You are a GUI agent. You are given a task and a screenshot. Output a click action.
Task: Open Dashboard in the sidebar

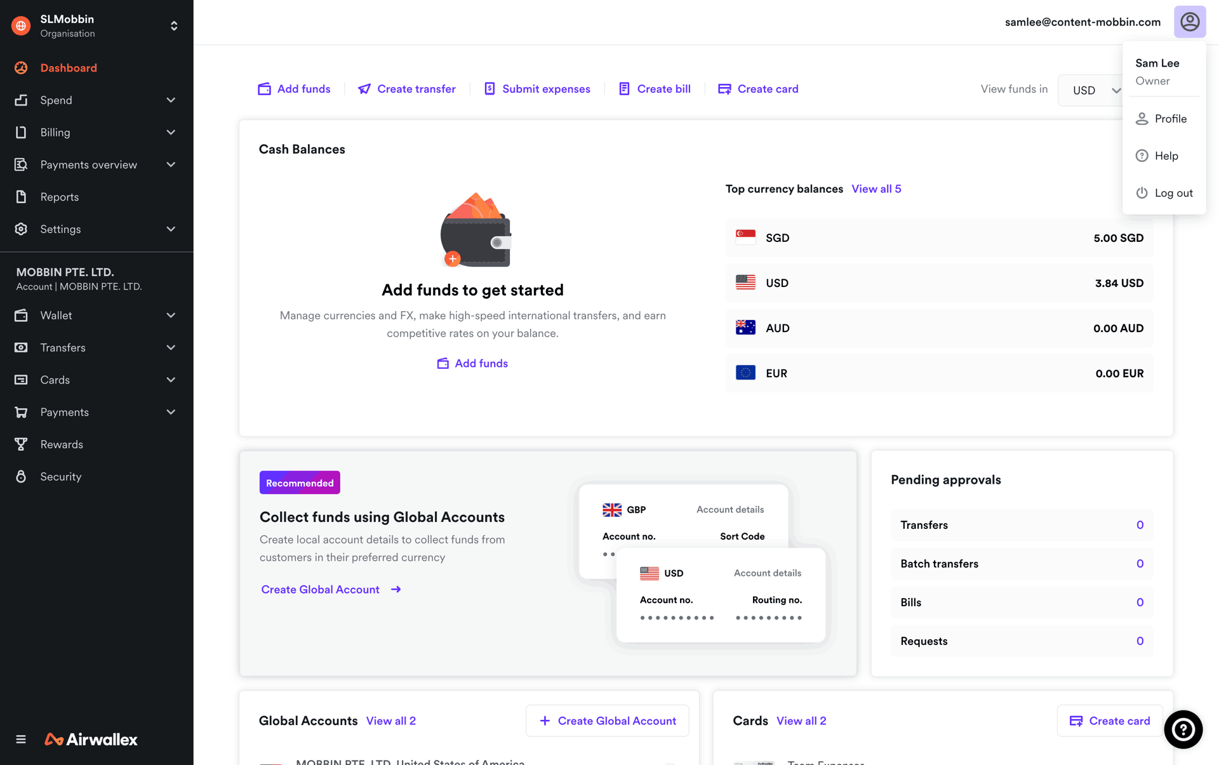coord(69,68)
